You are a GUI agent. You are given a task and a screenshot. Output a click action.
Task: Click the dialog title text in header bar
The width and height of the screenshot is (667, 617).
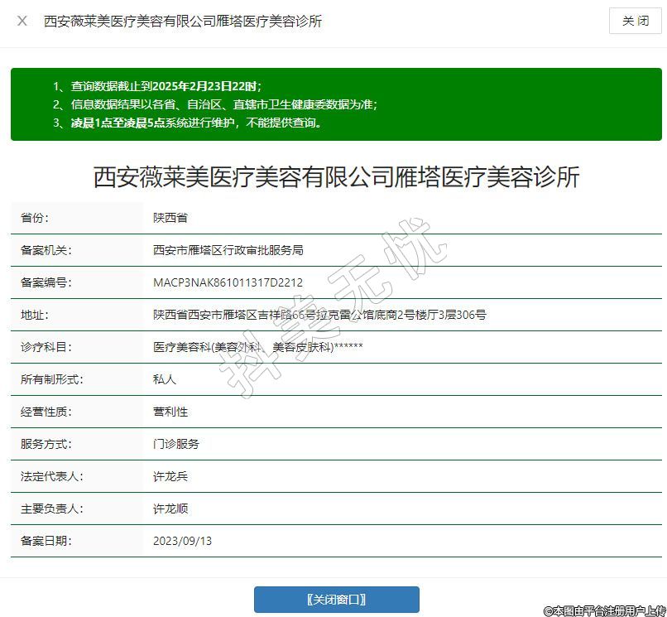tap(182, 21)
